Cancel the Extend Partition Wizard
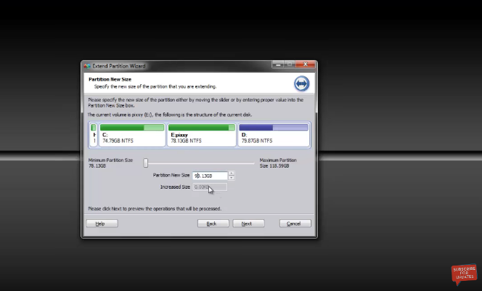This screenshot has height=291, width=482. pyautogui.click(x=294, y=224)
